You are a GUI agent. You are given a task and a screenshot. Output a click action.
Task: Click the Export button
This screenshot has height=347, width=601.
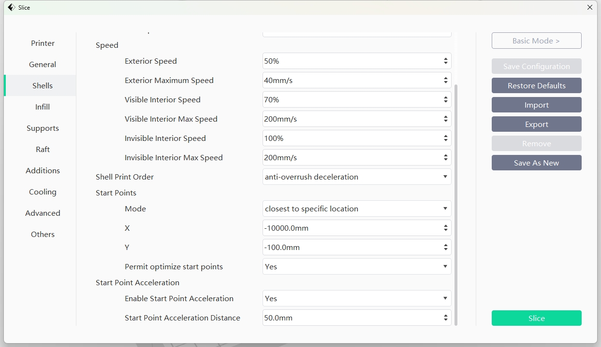tap(536, 124)
